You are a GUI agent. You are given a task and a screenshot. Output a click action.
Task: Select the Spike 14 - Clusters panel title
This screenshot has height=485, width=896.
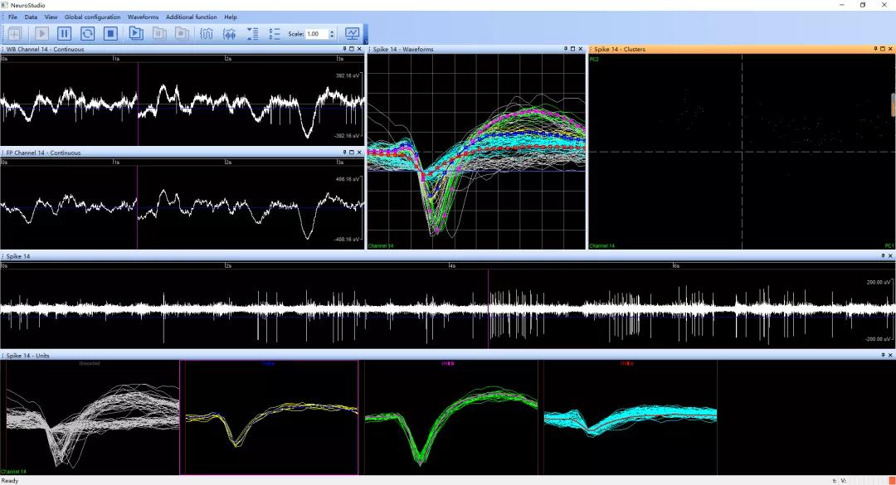coord(620,49)
